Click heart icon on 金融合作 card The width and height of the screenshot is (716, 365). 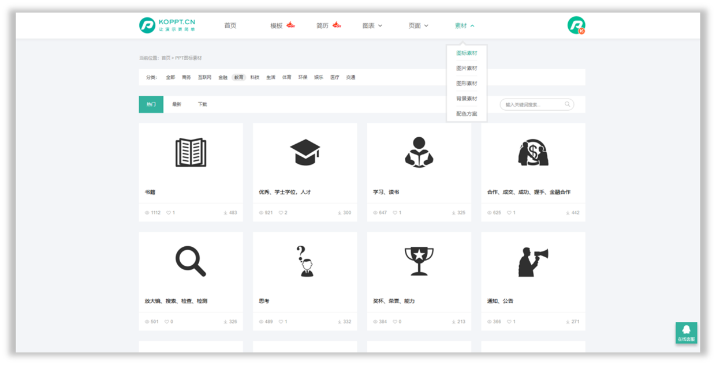pyautogui.click(x=510, y=213)
